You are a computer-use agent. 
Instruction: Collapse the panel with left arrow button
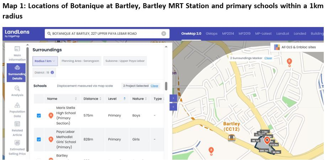[x=173, y=107]
